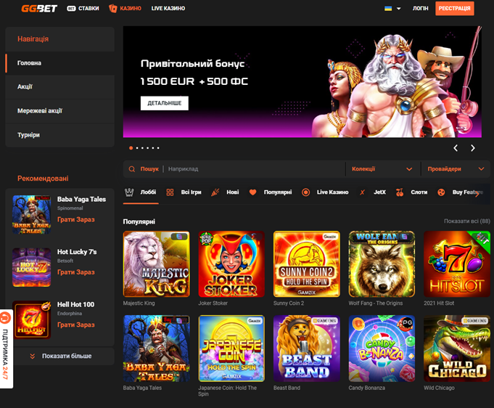Go to the previous banner slide

tap(456, 148)
